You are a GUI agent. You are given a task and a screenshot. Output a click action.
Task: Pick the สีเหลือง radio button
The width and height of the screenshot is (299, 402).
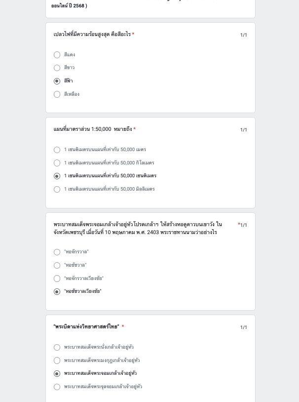(57, 94)
